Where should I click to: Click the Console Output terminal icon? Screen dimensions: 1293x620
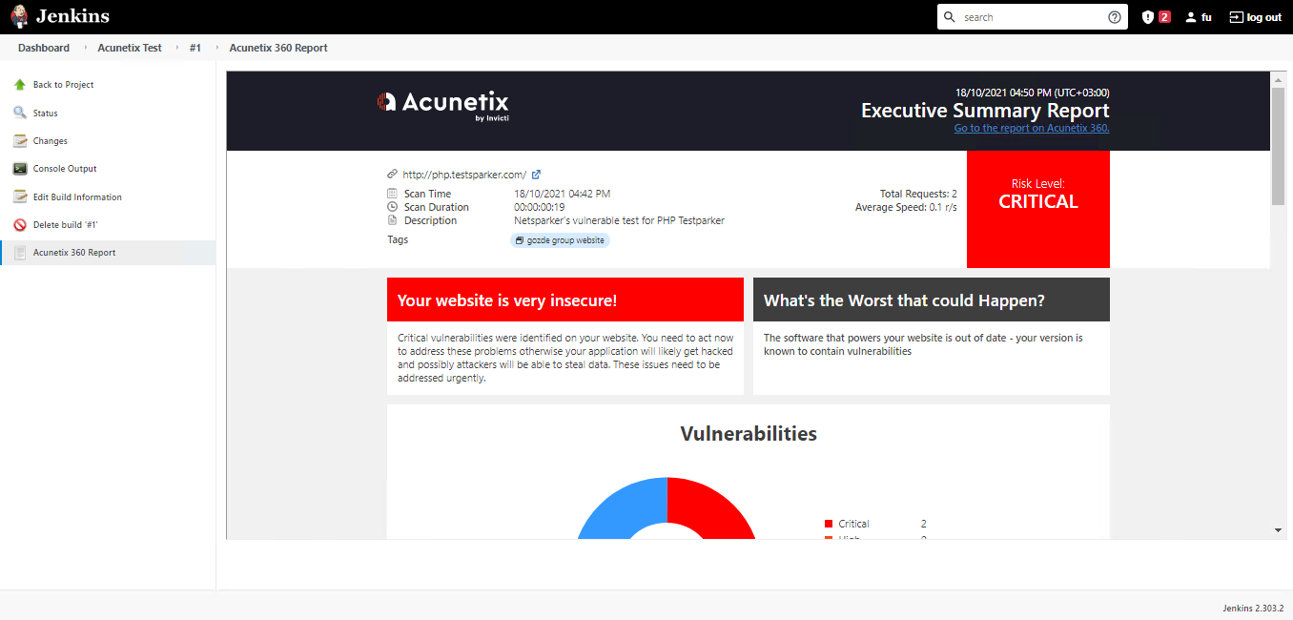click(20, 169)
